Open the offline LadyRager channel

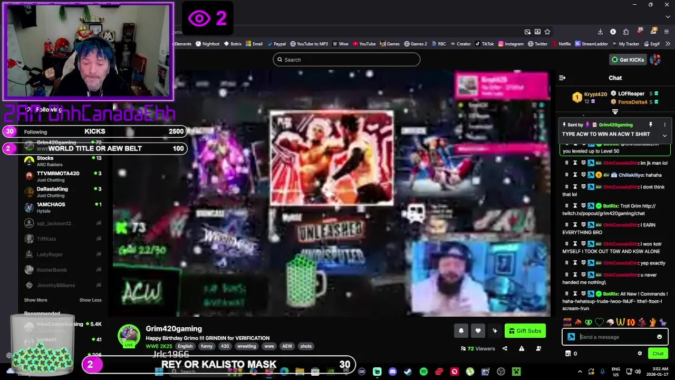point(63,254)
